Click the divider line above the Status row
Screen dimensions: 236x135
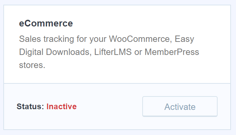(117, 83)
